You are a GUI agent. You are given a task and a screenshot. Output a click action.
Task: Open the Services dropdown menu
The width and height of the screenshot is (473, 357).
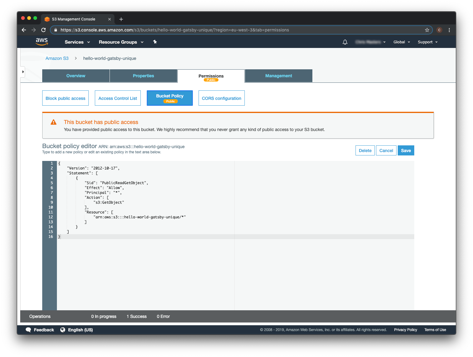click(x=77, y=42)
